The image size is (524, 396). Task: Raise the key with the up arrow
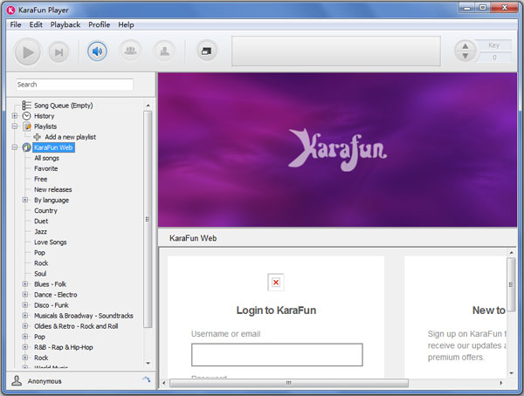466,45
